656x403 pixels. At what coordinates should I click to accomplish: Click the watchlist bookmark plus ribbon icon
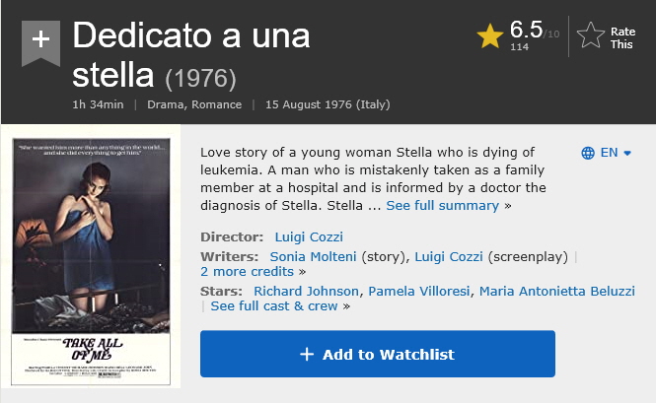[41, 43]
